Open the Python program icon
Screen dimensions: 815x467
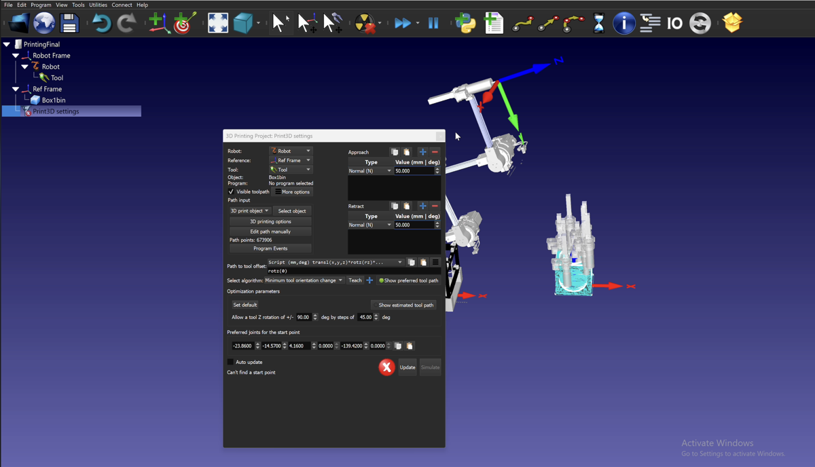[x=465, y=24]
